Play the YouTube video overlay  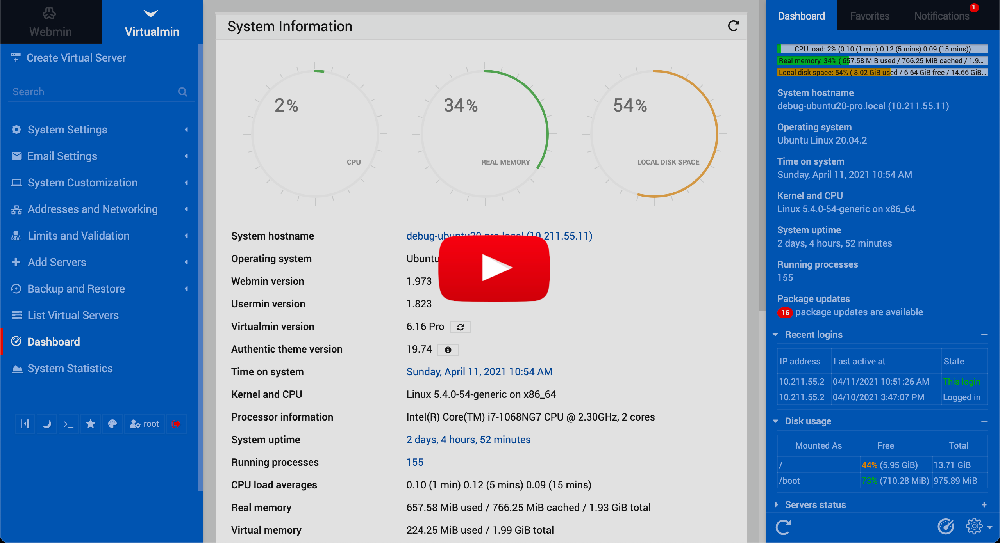tap(494, 268)
